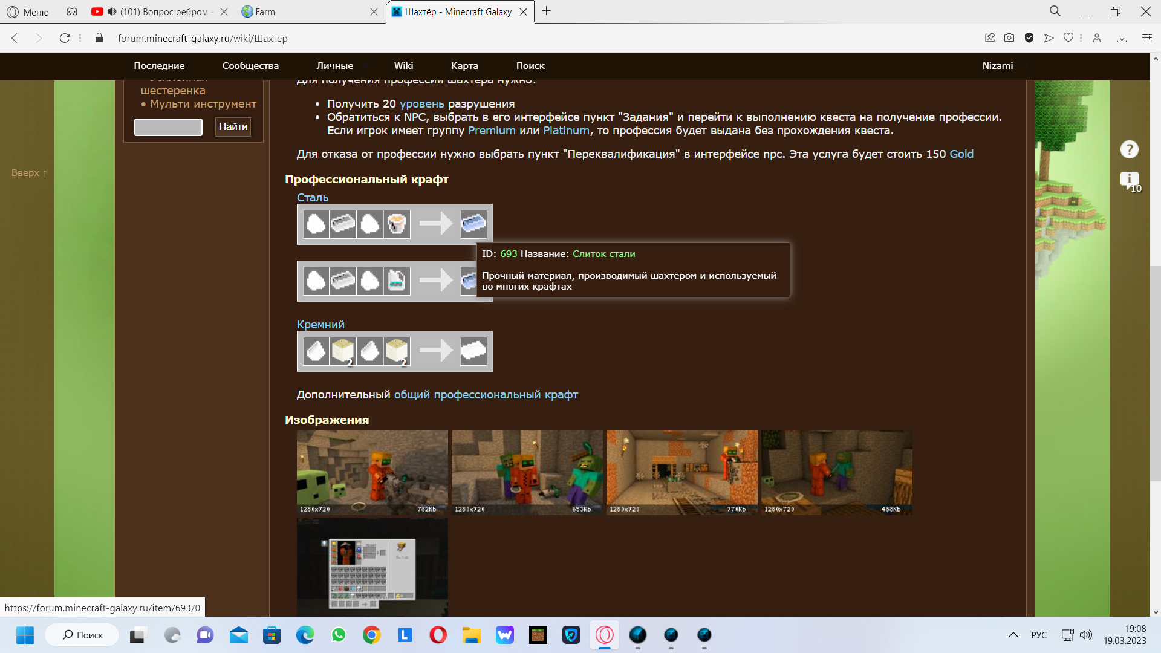Click the water bottle ingredient in second steel recipe
The width and height of the screenshot is (1161, 653).
(x=397, y=281)
